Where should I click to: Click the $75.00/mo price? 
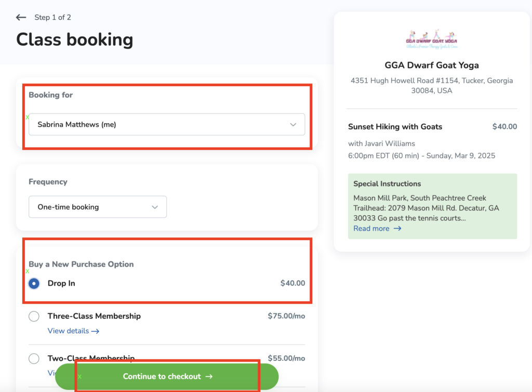click(286, 316)
